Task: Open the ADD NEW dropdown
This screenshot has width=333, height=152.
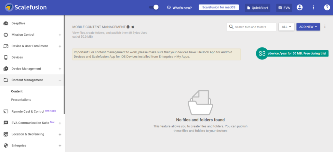Action: click(308, 27)
